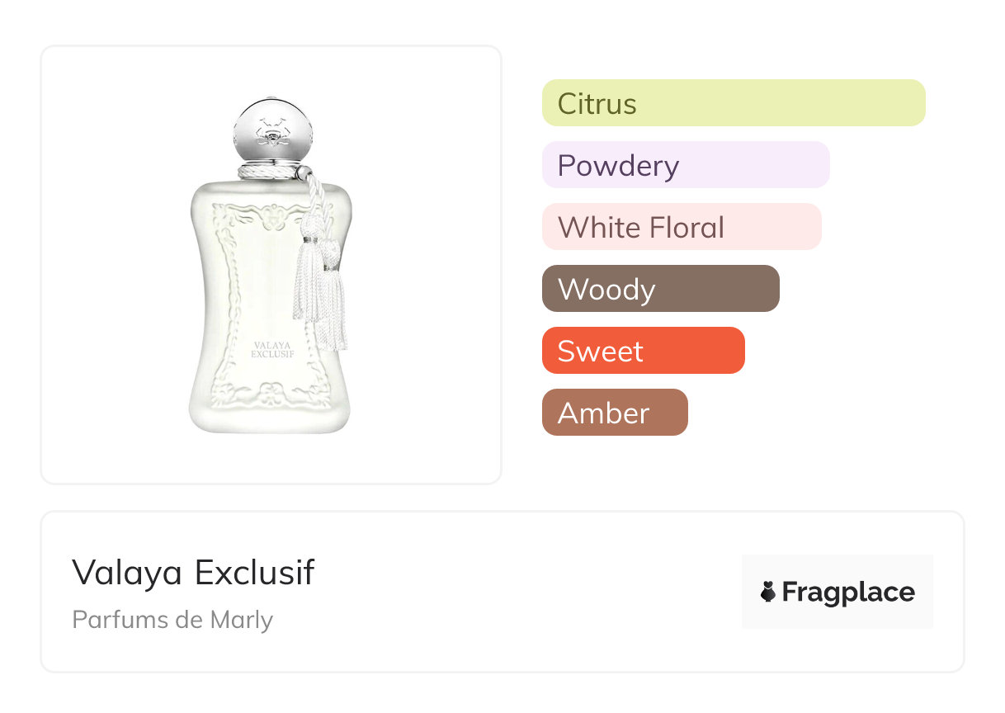Click the twisted rope collar on bottle neck
The height and width of the screenshot is (713, 1005).
(x=271, y=172)
